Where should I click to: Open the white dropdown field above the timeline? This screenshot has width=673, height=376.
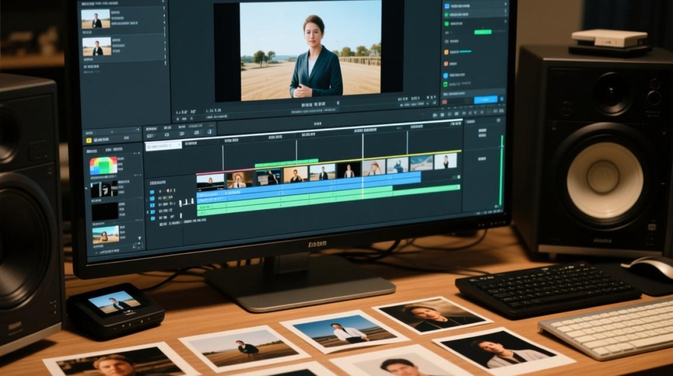coord(164,146)
